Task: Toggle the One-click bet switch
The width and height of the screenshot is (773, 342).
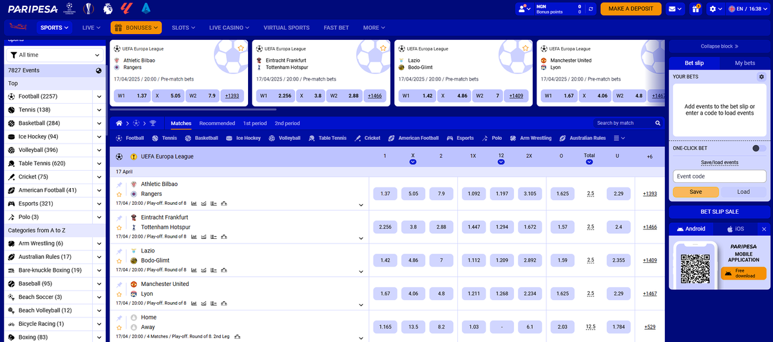Action: pyautogui.click(x=759, y=148)
